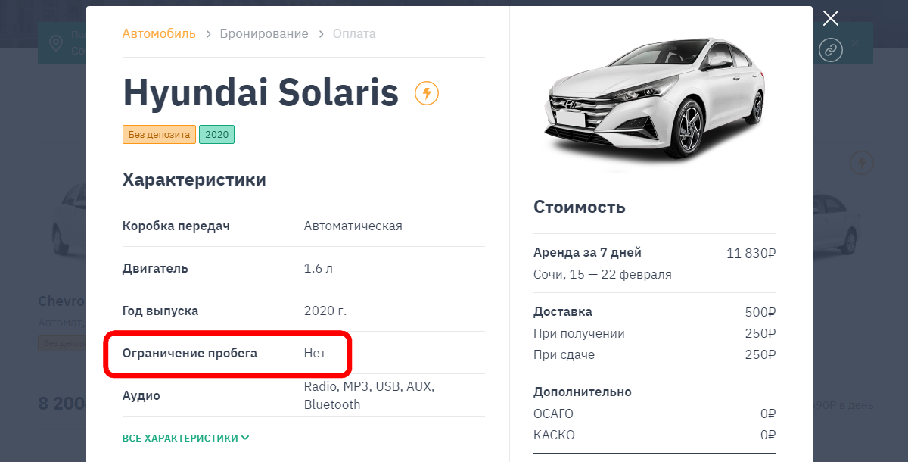The height and width of the screenshot is (462, 908).
Task: Click the Аренда за 7 дней price 11 830₽
Action: tap(751, 254)
